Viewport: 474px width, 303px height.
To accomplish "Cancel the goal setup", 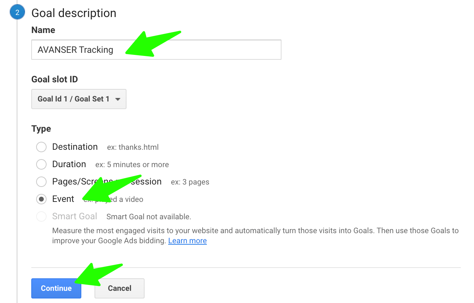I will tap(120, 288).
